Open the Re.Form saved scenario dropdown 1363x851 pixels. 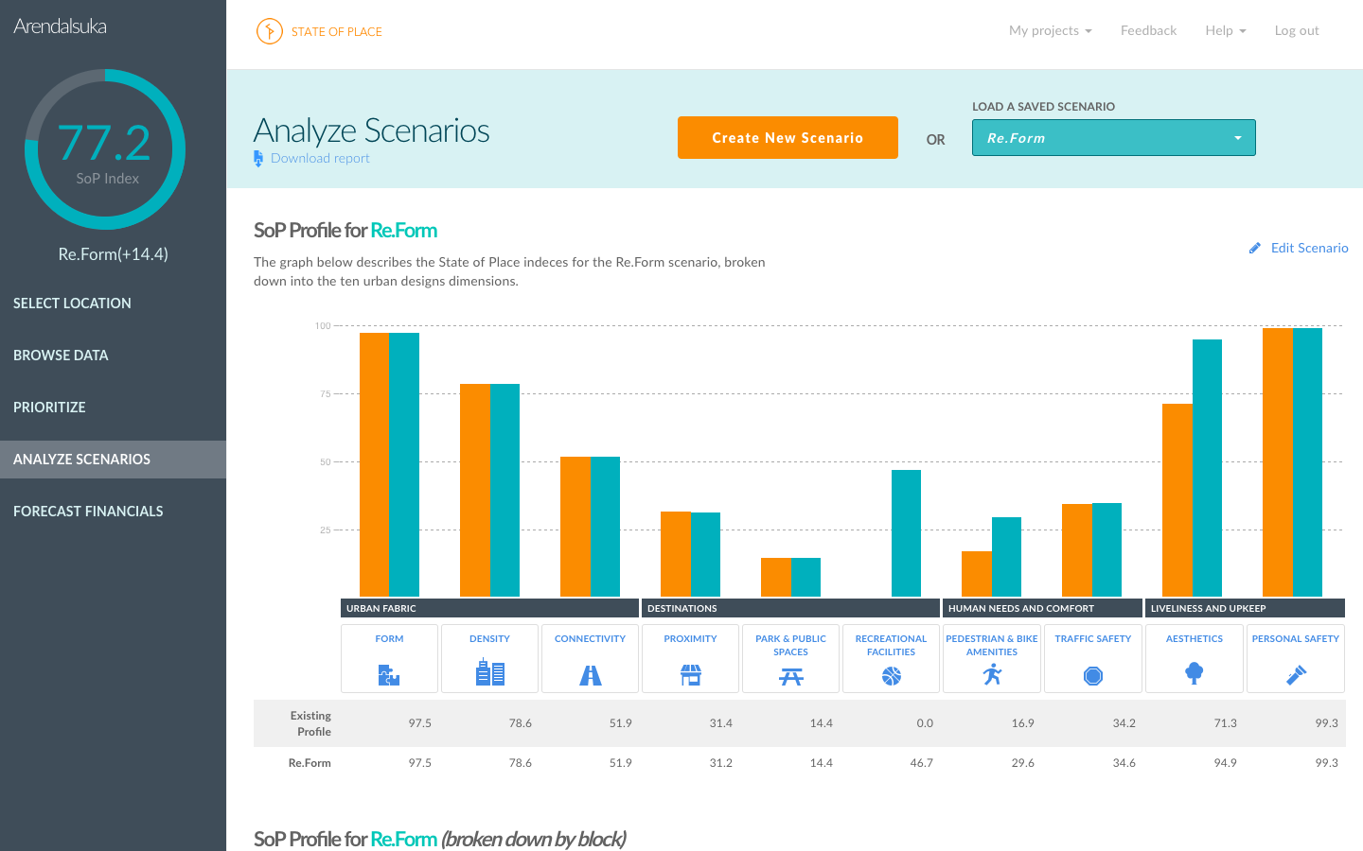[x=1114, y=138]
